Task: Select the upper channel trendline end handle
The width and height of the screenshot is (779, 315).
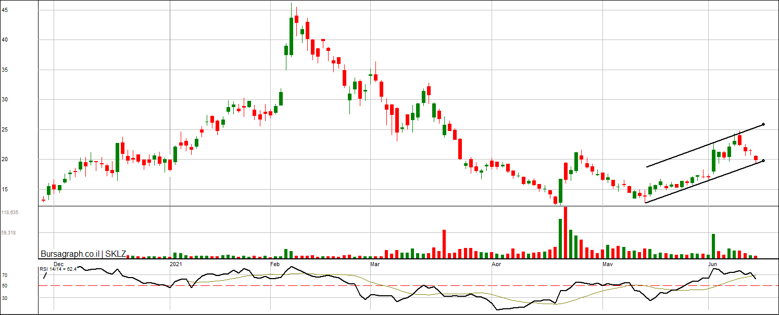Action: (x=763, y=124)
